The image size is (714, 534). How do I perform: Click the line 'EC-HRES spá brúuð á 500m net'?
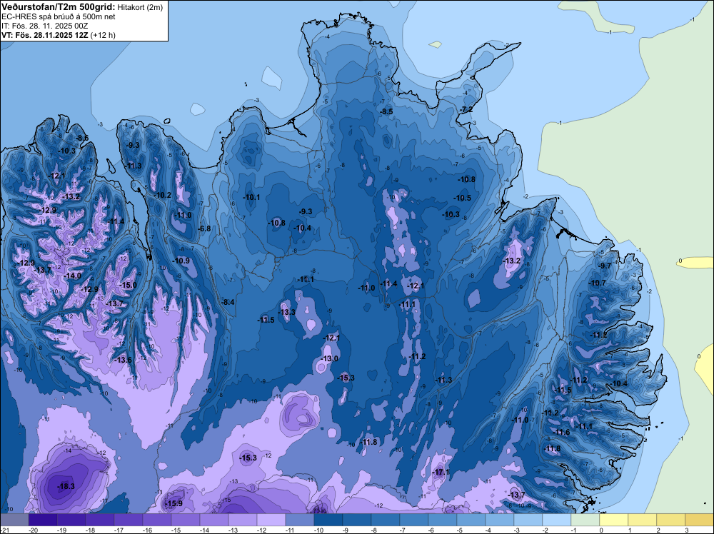click(59, 16)
